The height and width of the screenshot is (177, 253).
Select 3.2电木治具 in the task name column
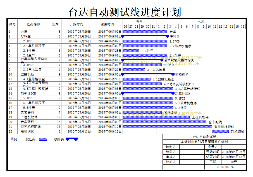click(32, 70)
